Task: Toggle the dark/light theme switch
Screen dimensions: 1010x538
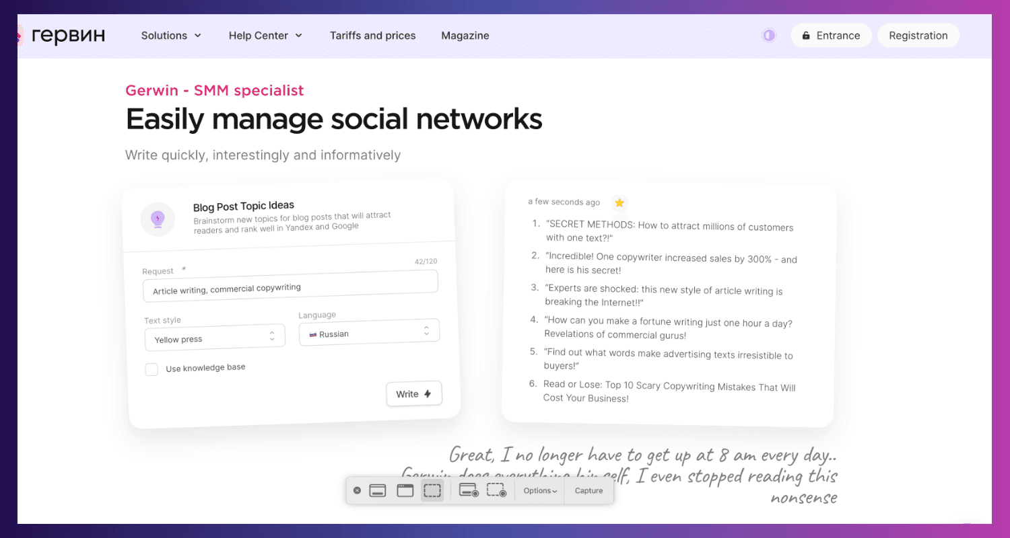Action: click(769, 36)
